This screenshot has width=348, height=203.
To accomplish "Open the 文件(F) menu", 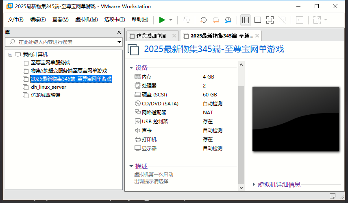I will [x=15, y=20].
